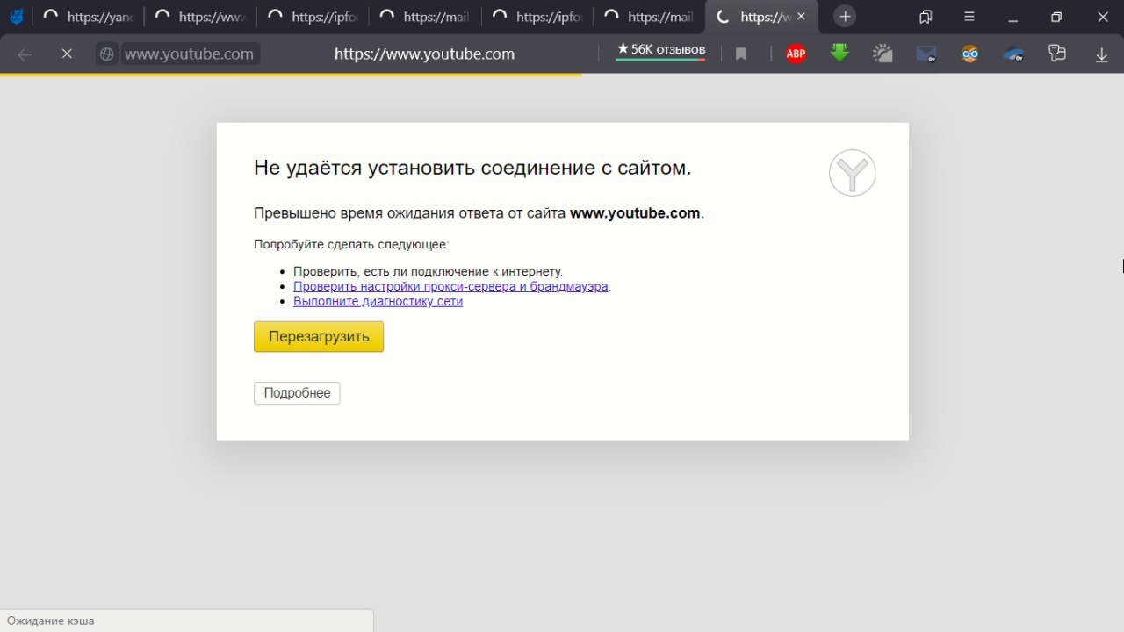1124x632 pixels.
Task: Open a new tab with plus button
Action: (x=845, y=17)
